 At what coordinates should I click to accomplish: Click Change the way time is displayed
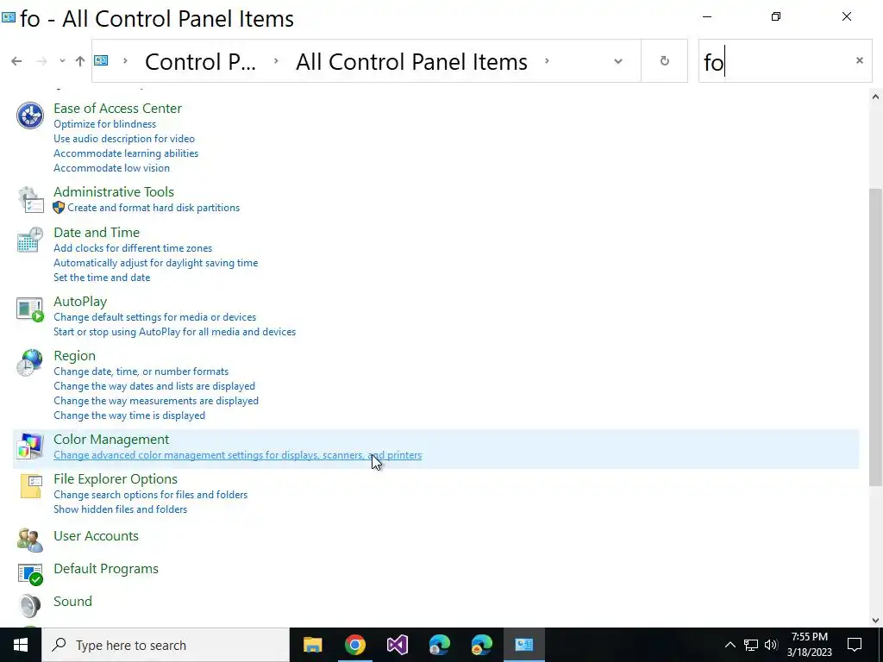pos(129,415)
